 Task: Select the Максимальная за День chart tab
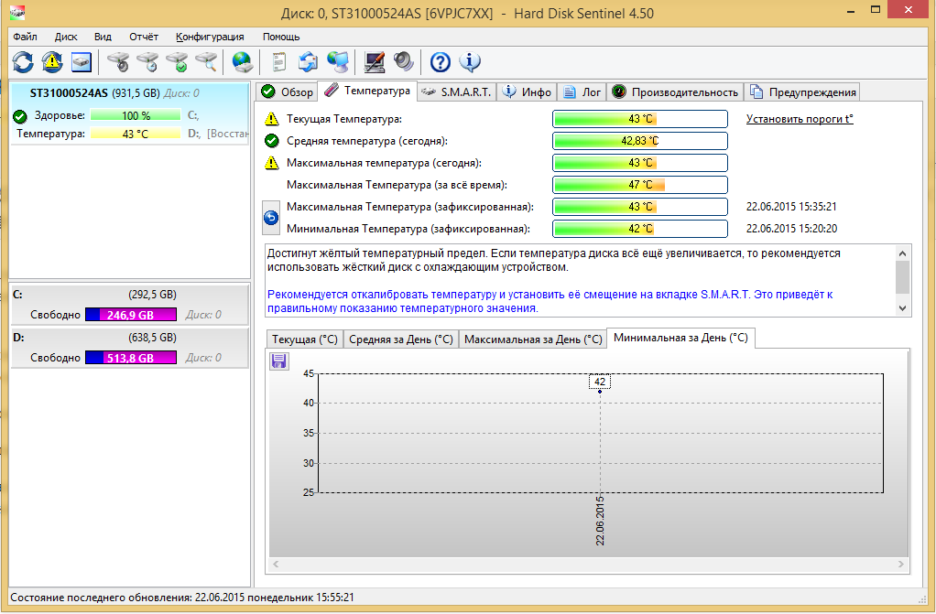(x=532, y=339)
